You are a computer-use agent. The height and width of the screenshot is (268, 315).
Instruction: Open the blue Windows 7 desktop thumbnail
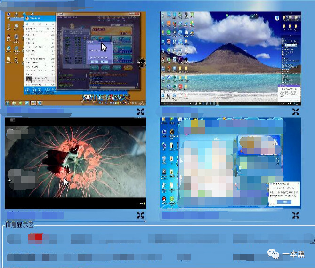(231, 163)
